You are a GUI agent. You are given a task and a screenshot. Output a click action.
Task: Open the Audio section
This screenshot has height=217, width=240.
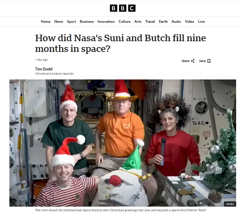(176, 22)
